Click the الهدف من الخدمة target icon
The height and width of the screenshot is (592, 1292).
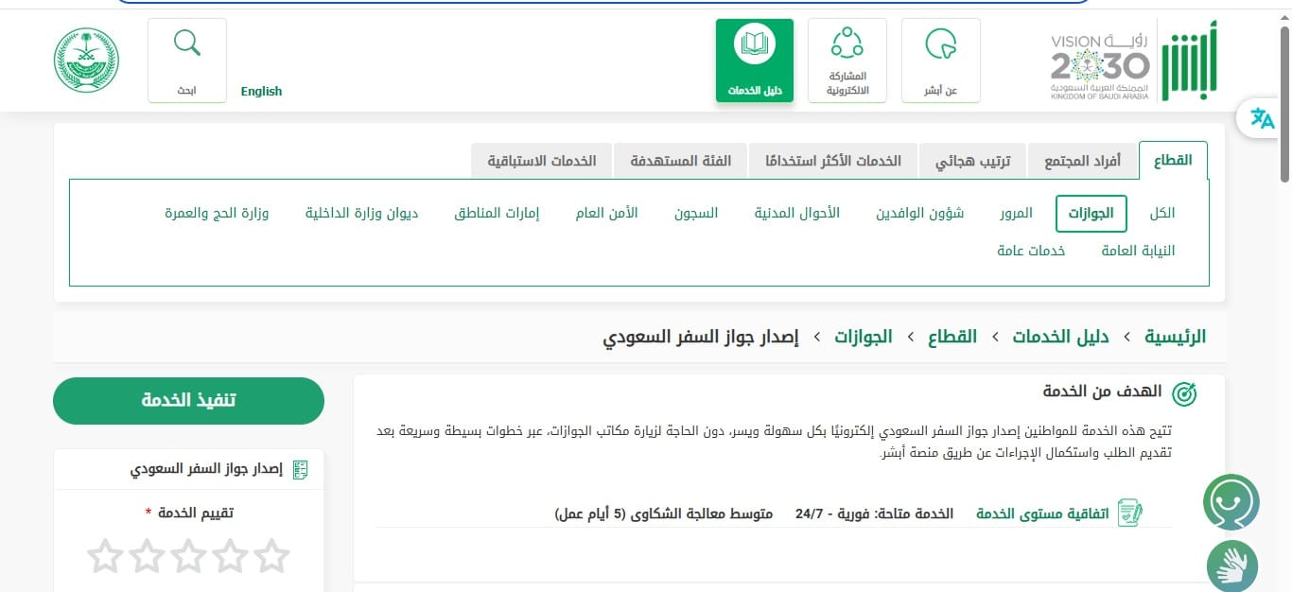[x=1184, y=393]
